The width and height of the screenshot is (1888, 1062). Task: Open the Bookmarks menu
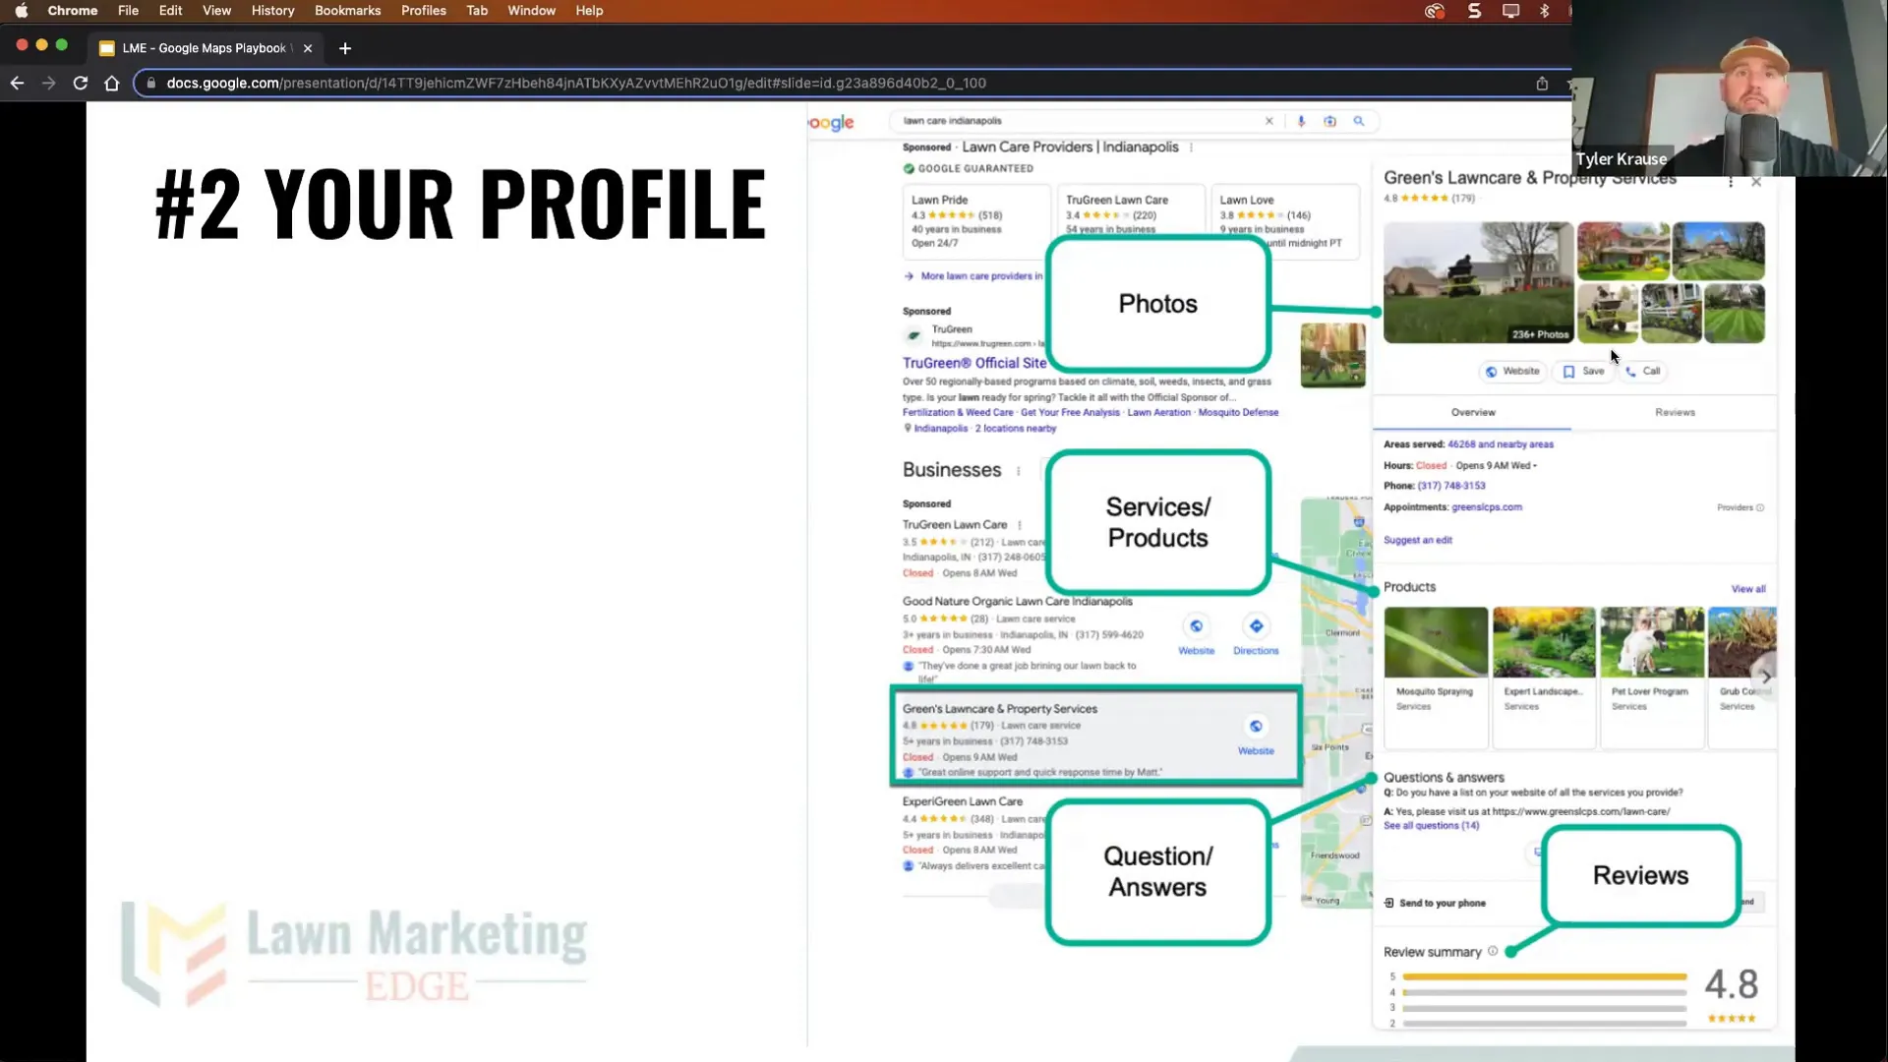click(347, 11)
